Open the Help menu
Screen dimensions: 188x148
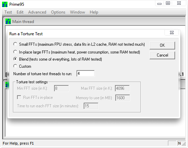click(94, 12)
